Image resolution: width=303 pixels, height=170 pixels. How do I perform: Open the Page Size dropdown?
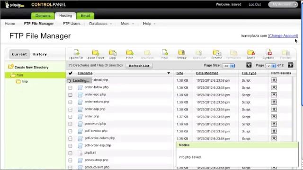[x=228, y=66]
